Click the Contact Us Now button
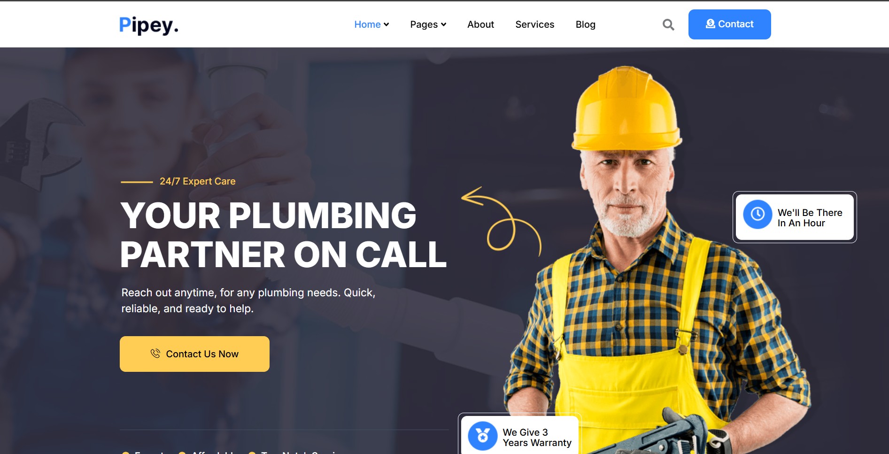 click(x=194, y=354)
